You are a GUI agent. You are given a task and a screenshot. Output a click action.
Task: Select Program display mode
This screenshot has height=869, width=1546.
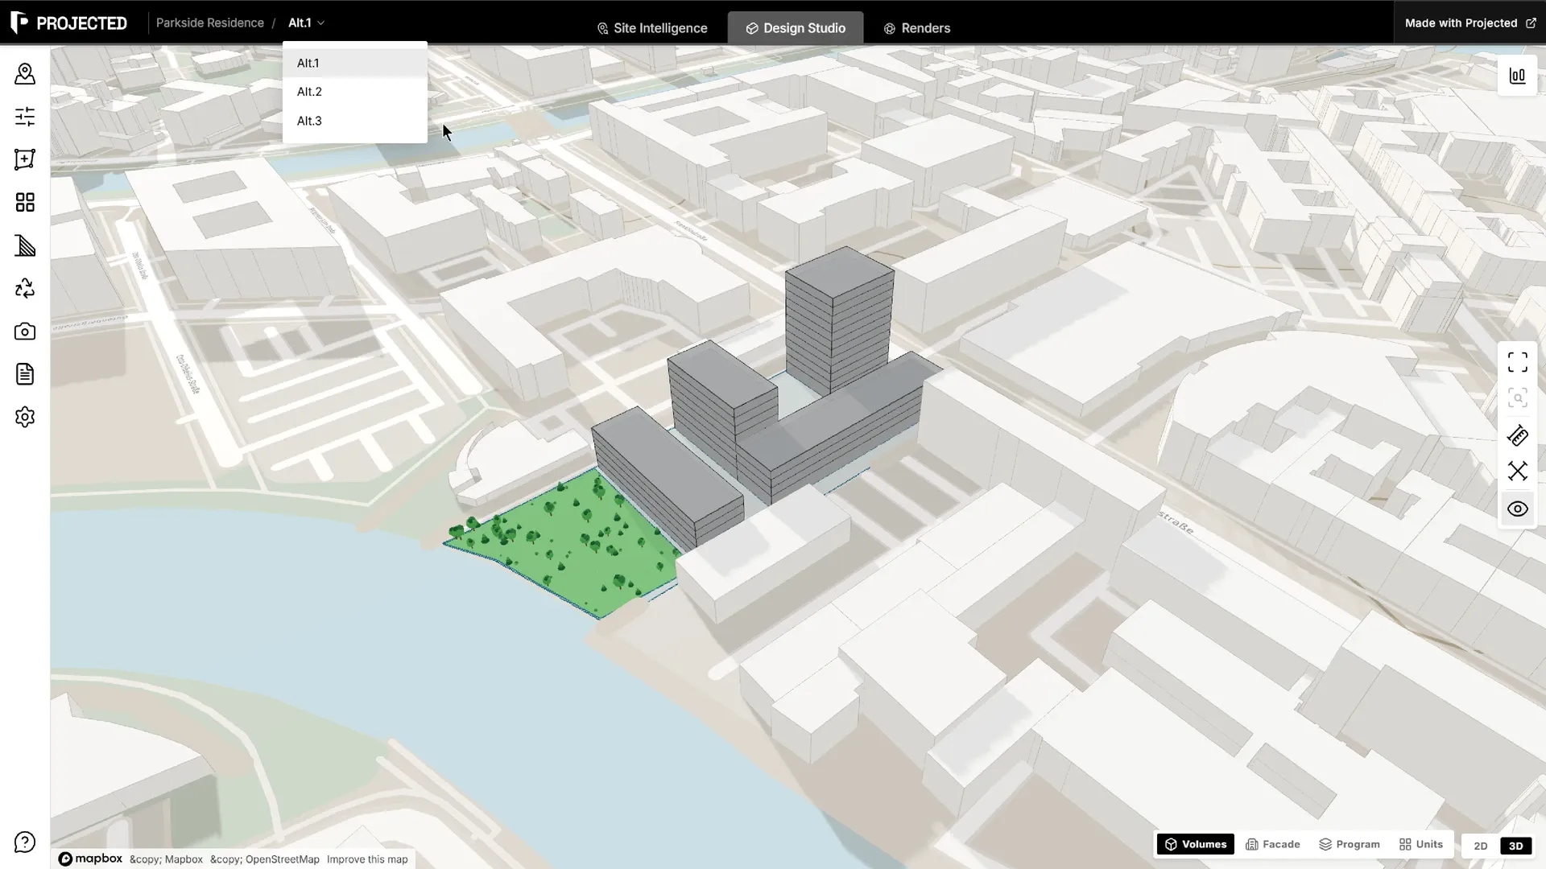pos(1350,844)
